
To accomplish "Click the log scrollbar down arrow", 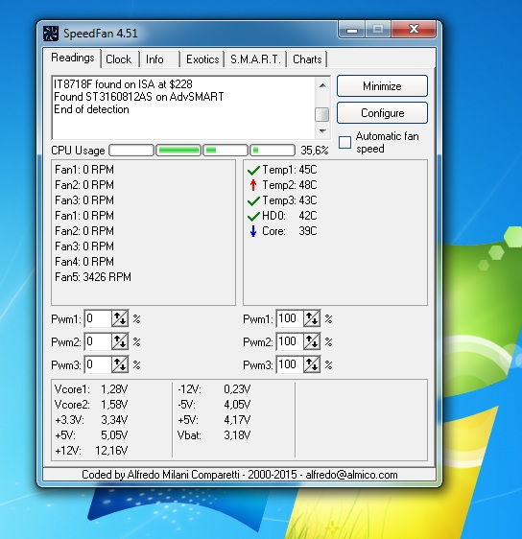I will [x=322, y=131].
